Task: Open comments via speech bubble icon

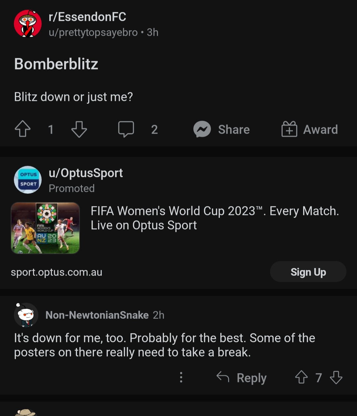Action: [x=126, y=129]
